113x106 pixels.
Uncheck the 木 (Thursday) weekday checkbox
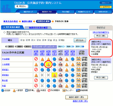click(43, 40)
